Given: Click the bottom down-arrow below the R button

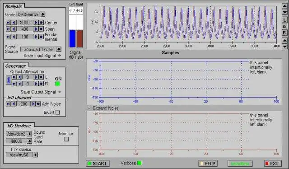Looking at the screenshot, I should click(x=284, y=46).
